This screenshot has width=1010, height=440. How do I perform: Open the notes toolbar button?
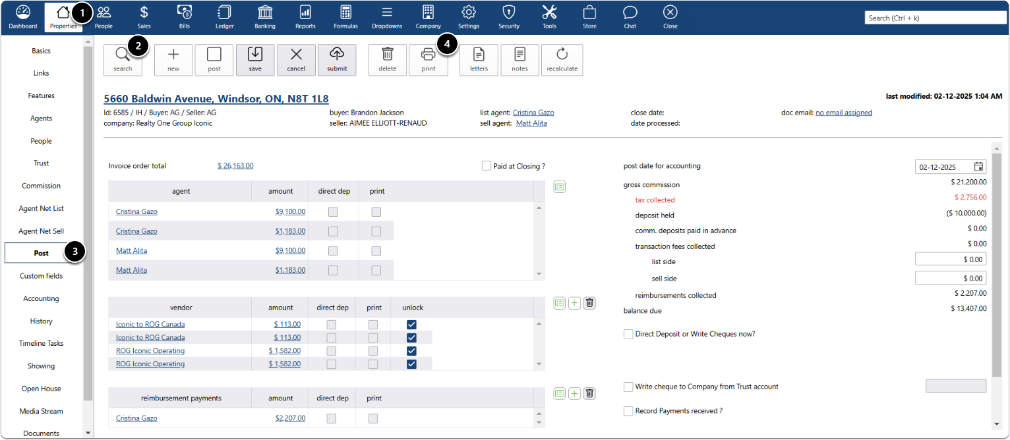coord(520,60)
